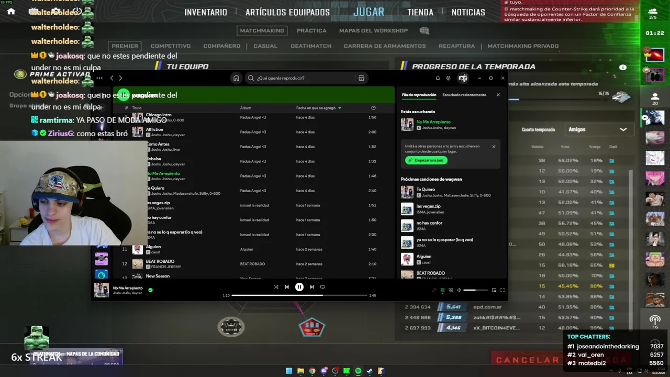Image resolution: width=670 pixels, height=377 pixels.
Task: Click the 'Empezar una jam' button
Action: coord(426,160)
